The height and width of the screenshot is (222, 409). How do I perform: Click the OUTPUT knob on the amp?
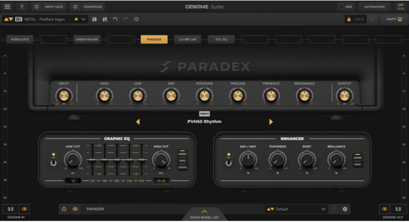(x=344, y=96)
